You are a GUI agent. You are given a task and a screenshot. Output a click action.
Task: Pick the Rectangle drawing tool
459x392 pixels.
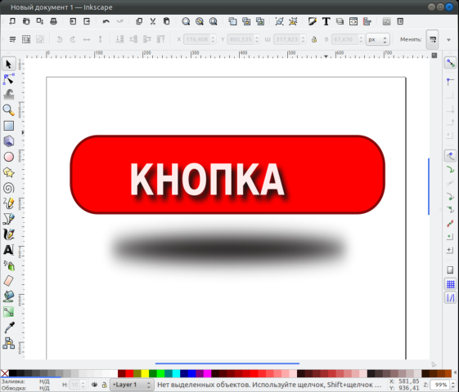click(9, 126)
